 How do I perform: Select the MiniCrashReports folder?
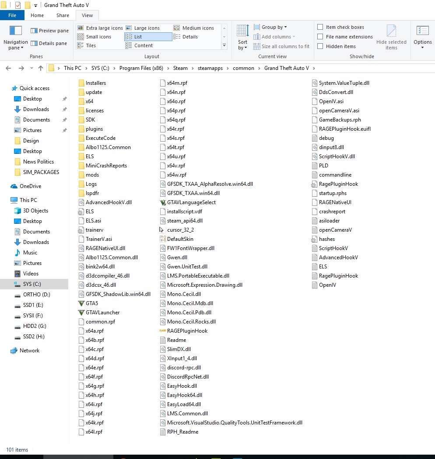[x=102, y=166]
